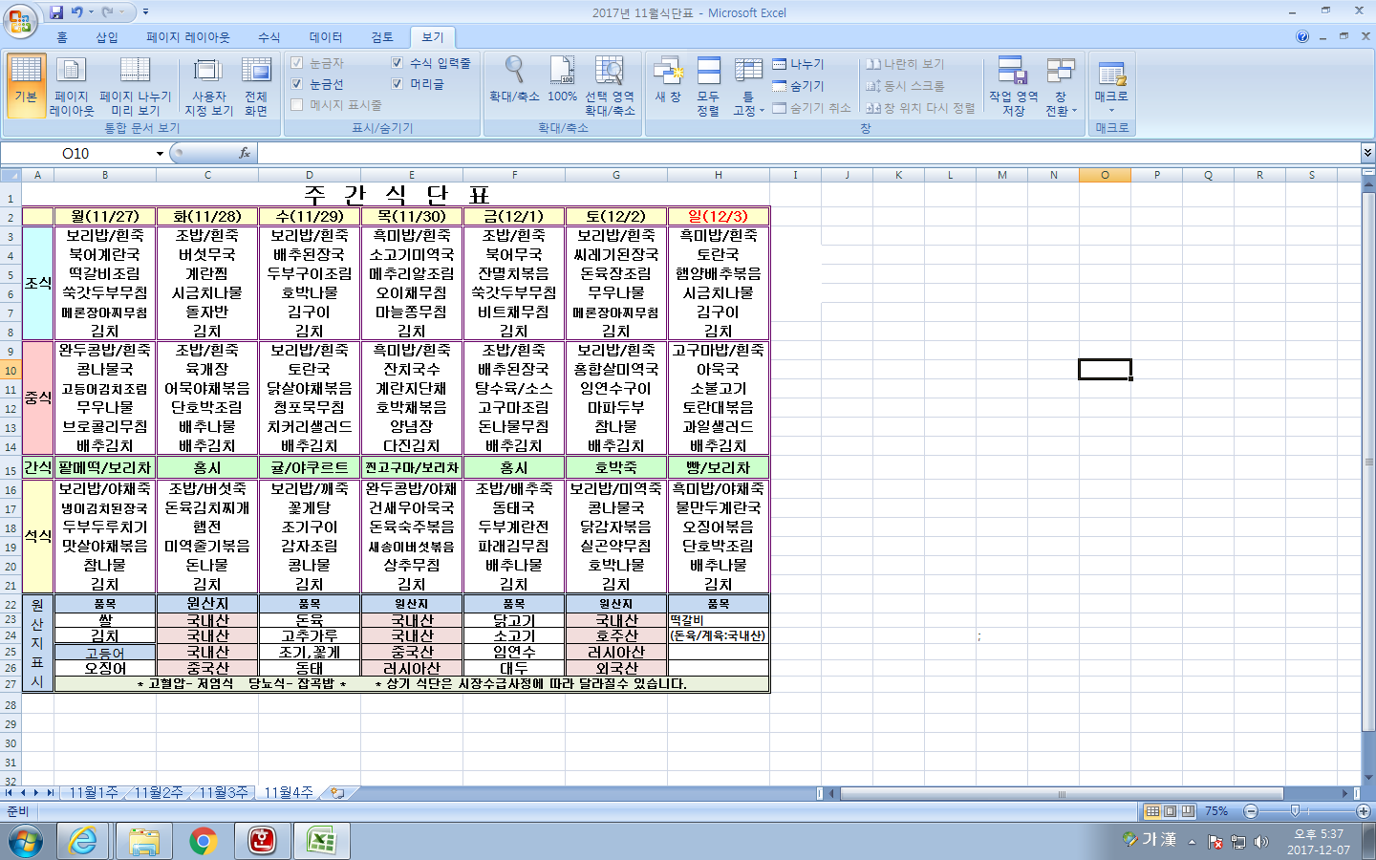
Task: Click the Full Screen view icon
Action: (x=256, y=86)
